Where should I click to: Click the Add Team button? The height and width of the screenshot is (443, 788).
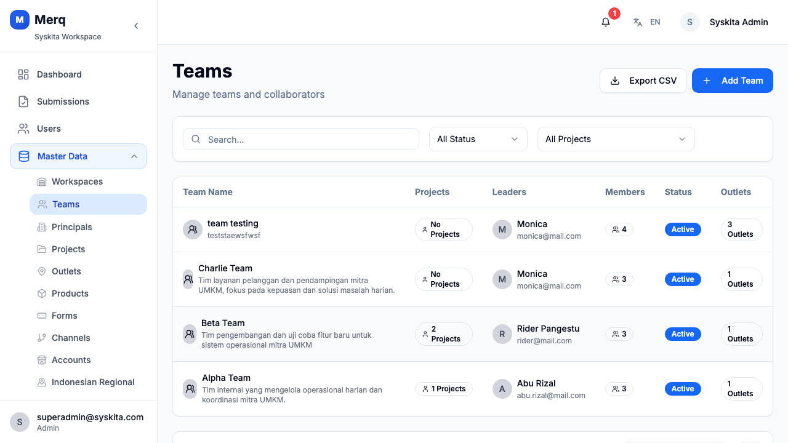[733, 81]
